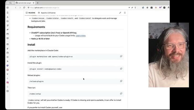
Task: Go forward to the next page
Action: tap(20, 8)
